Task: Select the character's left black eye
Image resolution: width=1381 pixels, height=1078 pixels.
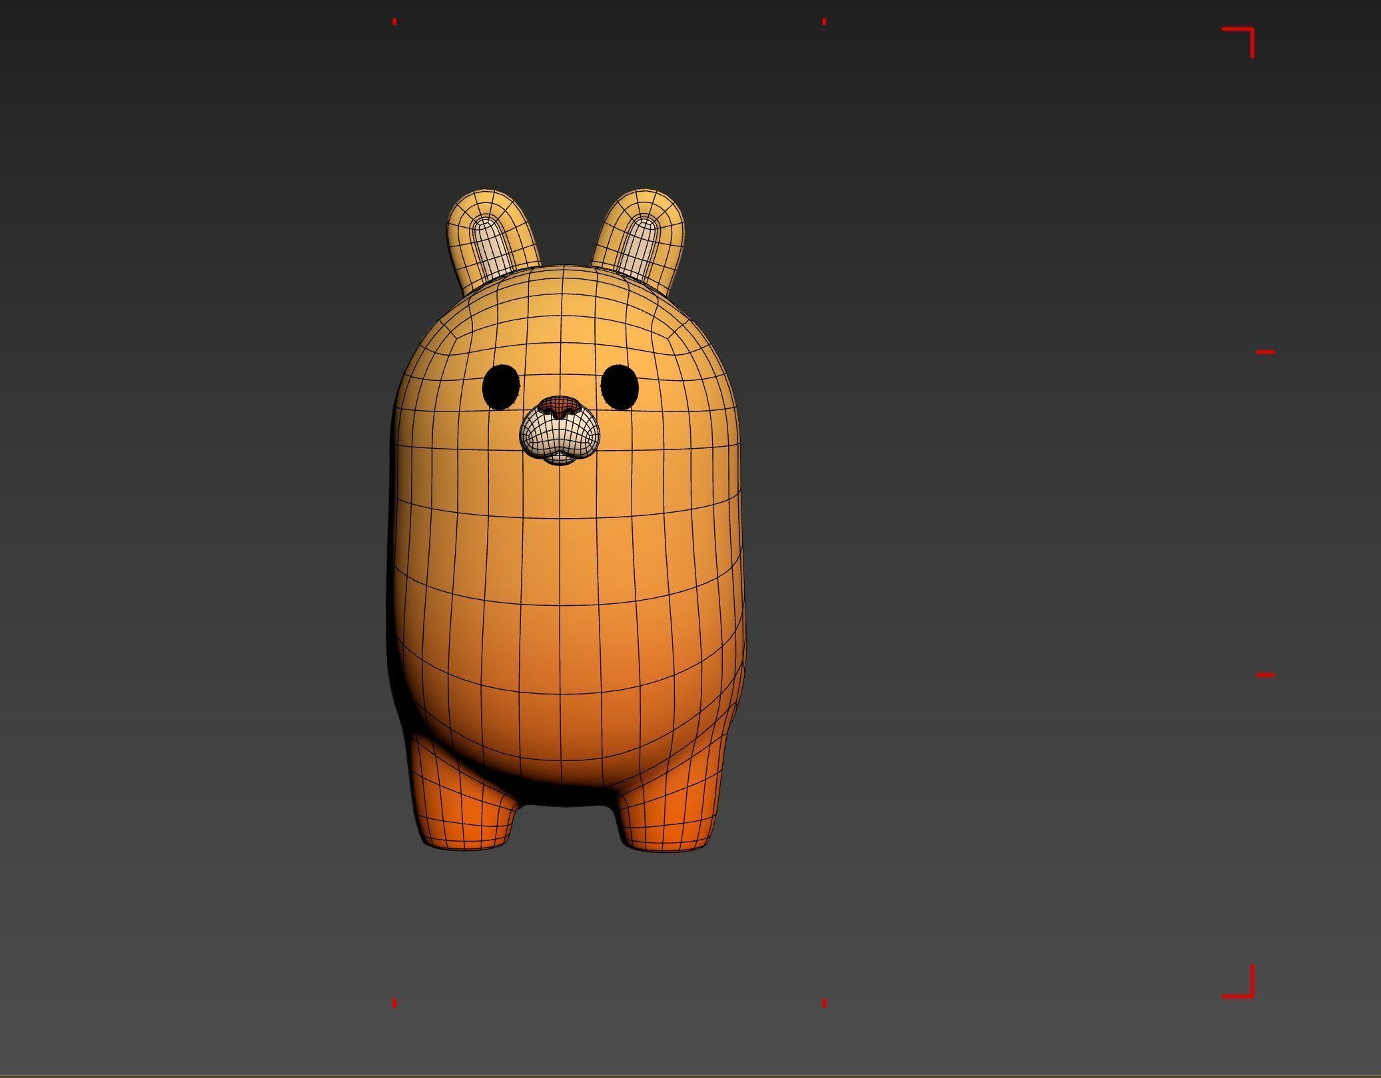Action: 501,387
